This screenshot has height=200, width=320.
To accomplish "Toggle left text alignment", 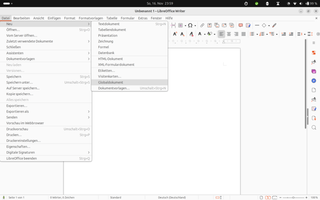I will point(221,34).
